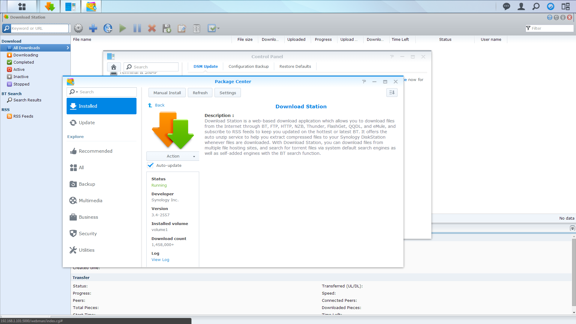
Task: Add download via URL globe icon
Action: (x=108, y=28)
